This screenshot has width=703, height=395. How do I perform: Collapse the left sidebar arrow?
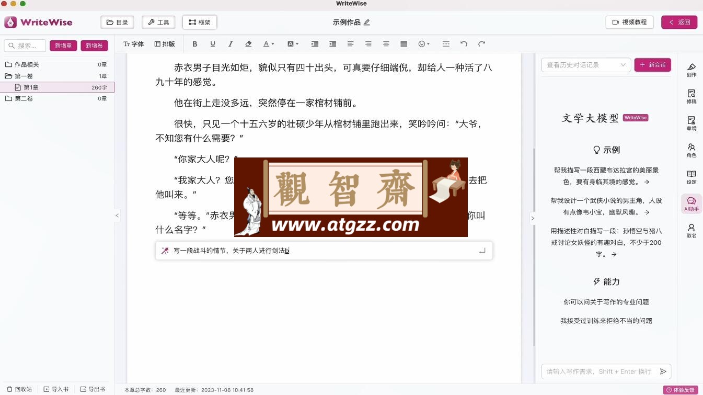tap(117, 215)
